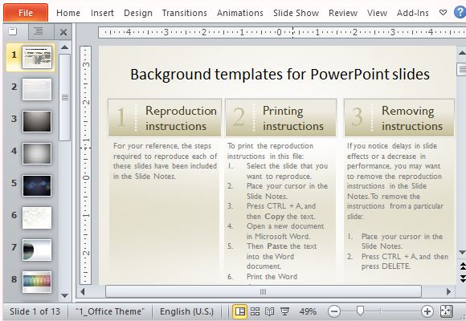Viewport: 466px width, 321px height.
Task: Click the horizontal scrollbar left arrow
Action: [83, 292]
